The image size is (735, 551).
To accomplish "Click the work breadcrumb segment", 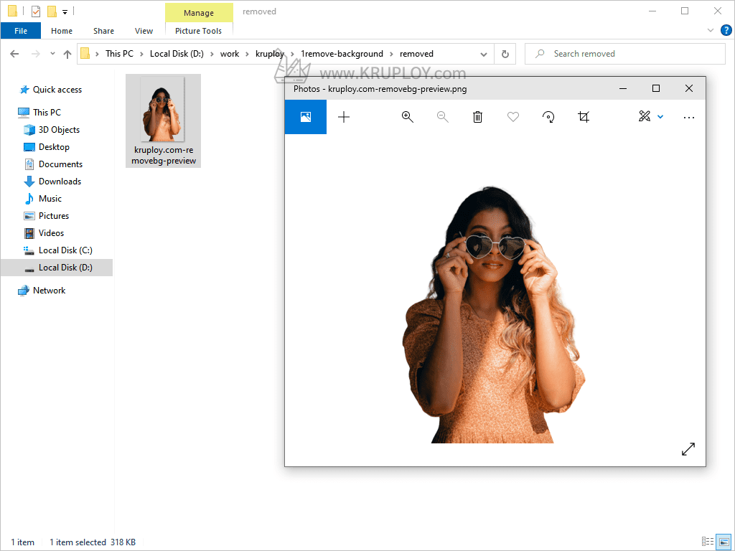I will pyautogui.click(x=230, y=54).
